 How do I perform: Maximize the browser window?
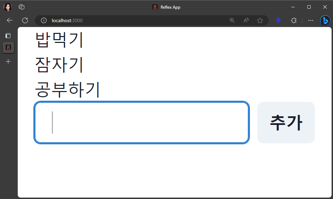pyautogui.click(x=309, y=7)
